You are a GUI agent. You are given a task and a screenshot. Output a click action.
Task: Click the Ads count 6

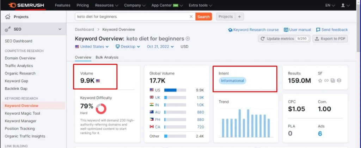(x=320, y=134)
